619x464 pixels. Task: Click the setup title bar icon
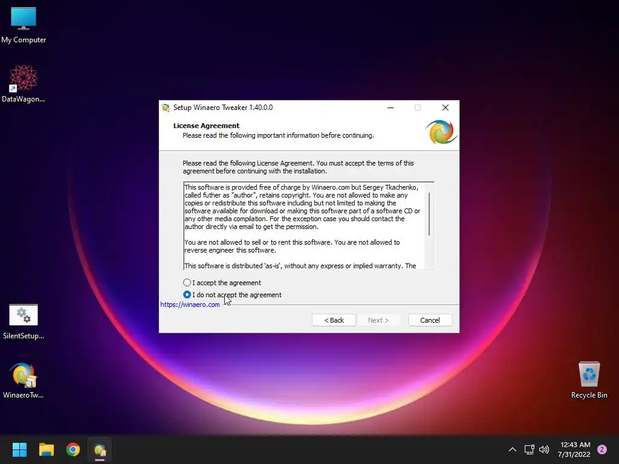tap(166, 108)
